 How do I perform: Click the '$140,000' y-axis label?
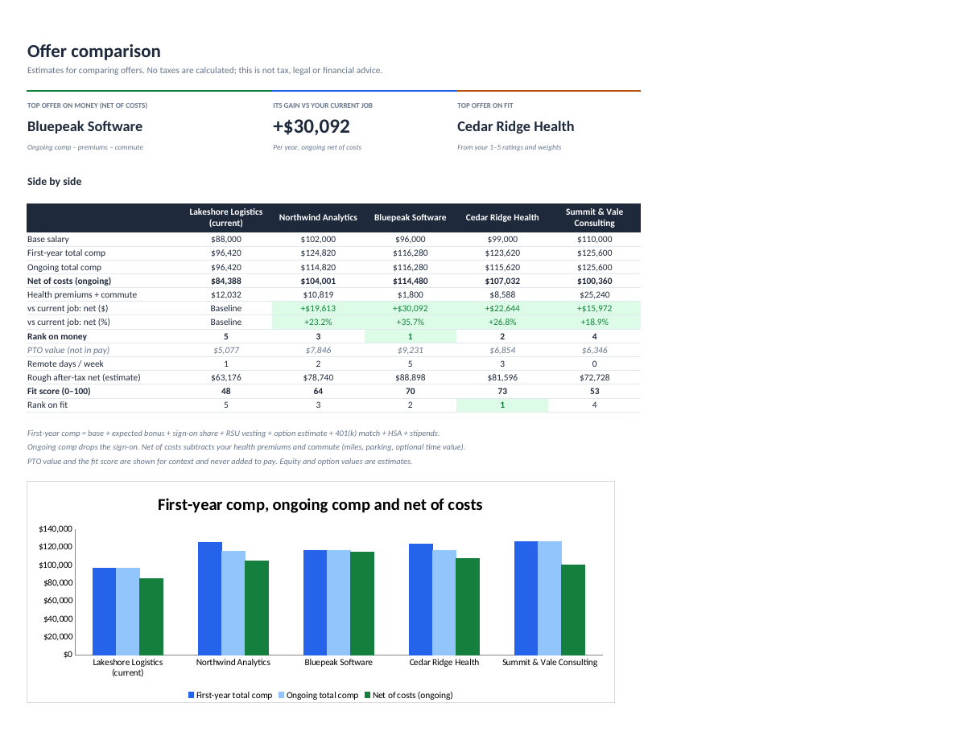pos(56,528)
